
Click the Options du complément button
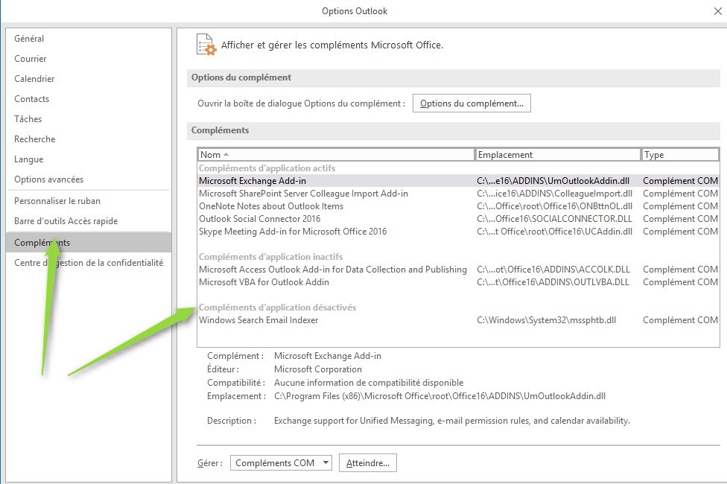[472, 104]
